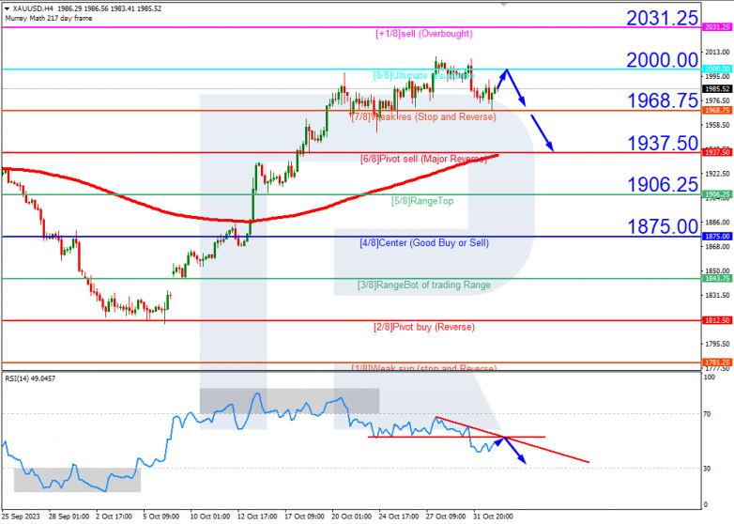Select the large blue 1906.25 level label
734x524 pixels.
[x=663, y=184]
